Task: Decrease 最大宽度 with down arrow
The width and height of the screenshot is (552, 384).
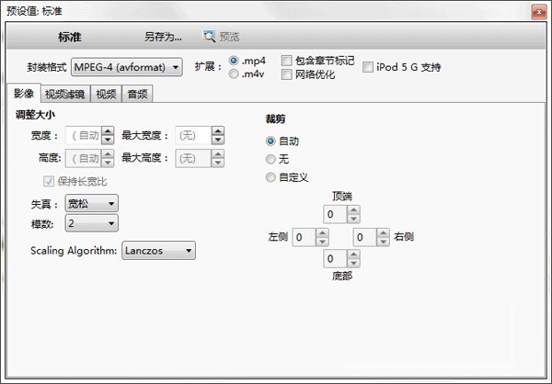Action: point(218,140)
